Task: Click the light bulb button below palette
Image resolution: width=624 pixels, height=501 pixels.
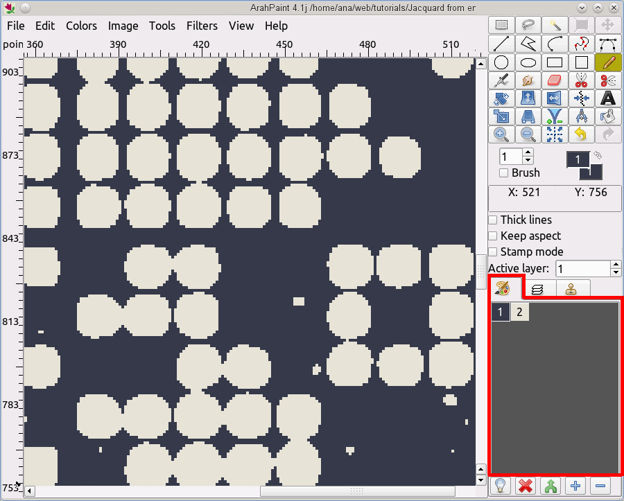Action: [x=500, y=486]
